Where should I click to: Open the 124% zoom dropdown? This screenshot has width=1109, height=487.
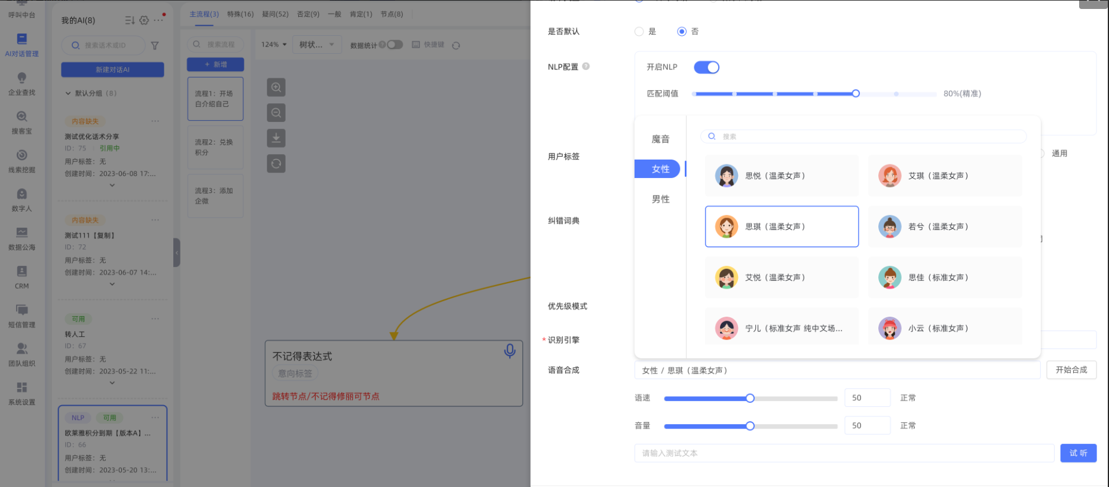tap(274, 45)
